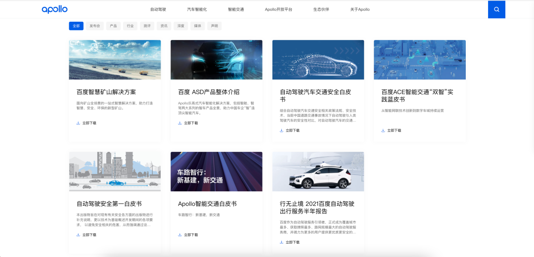Open Apollo开放平台 navigation menu
The image size is (534, 257).
pyautogui.click(x=278, y=9)
